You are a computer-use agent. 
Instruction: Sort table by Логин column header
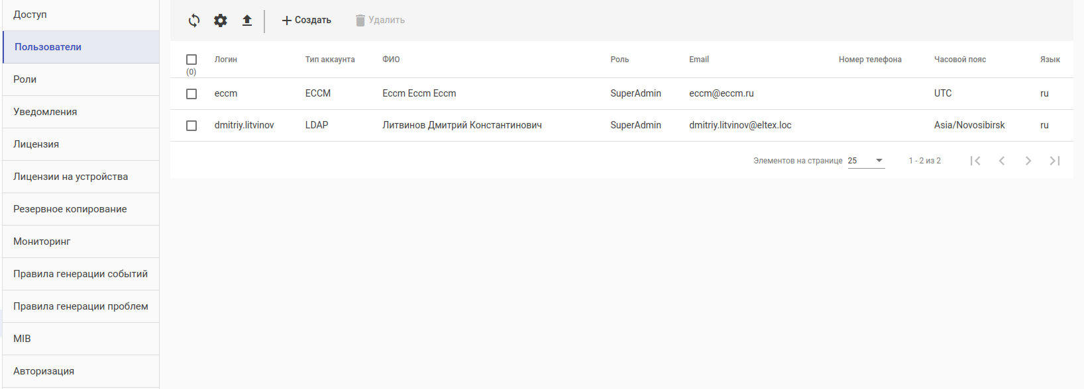click(226, 60)
